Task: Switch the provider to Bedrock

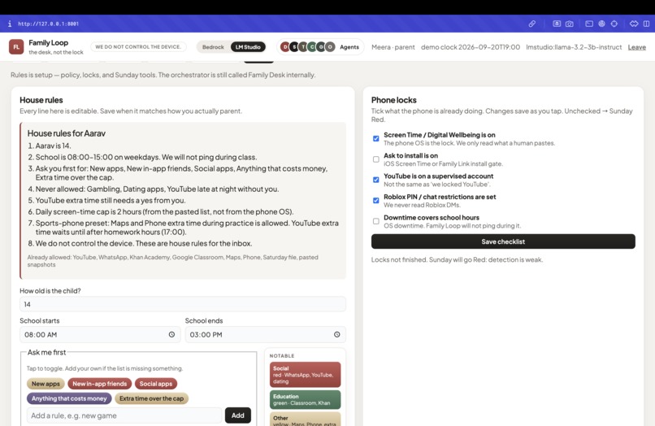Action: click(213, 47)
